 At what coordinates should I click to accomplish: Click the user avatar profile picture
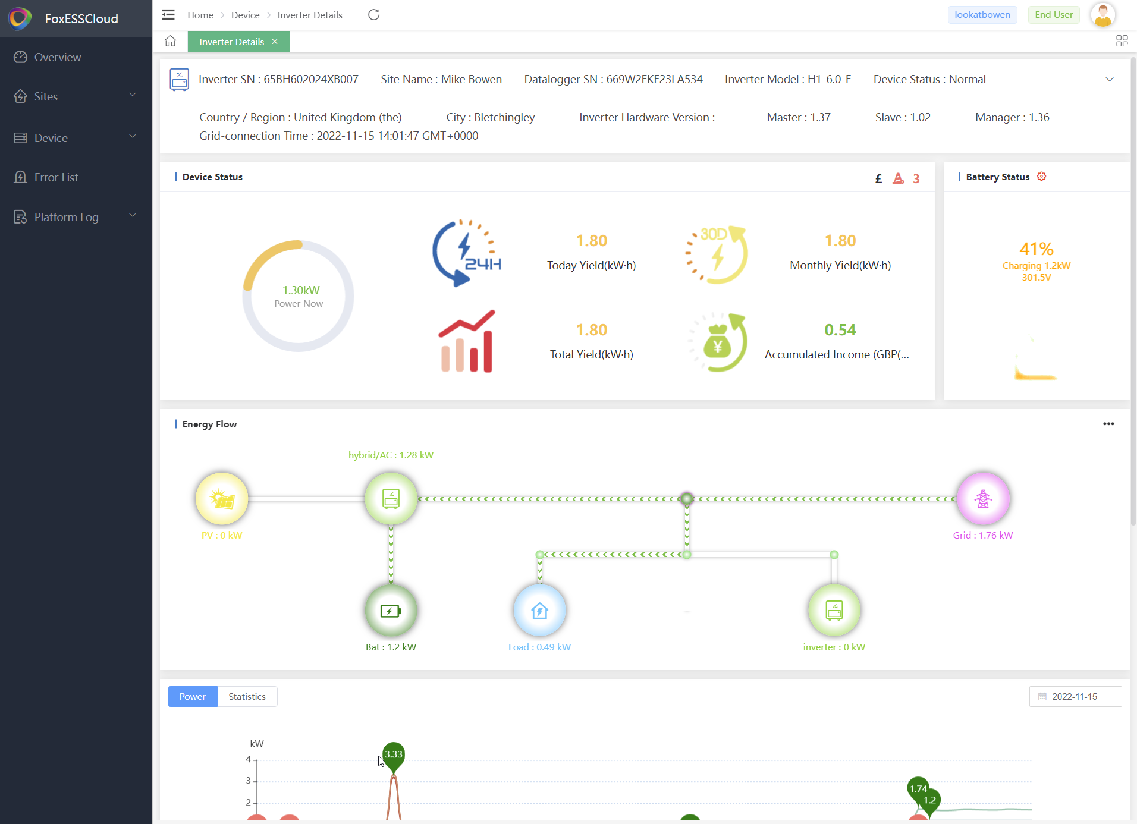click(x=1103, y=15)
